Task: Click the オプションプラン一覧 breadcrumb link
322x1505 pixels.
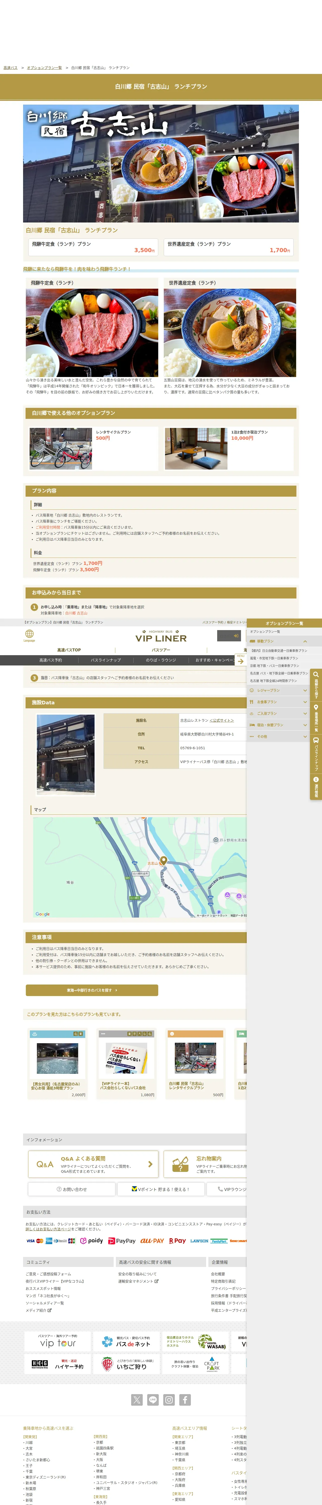Action: (44, 68)
